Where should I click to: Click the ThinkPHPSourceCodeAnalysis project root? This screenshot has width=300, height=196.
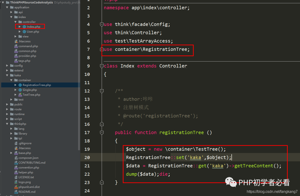tap(31, 2)
